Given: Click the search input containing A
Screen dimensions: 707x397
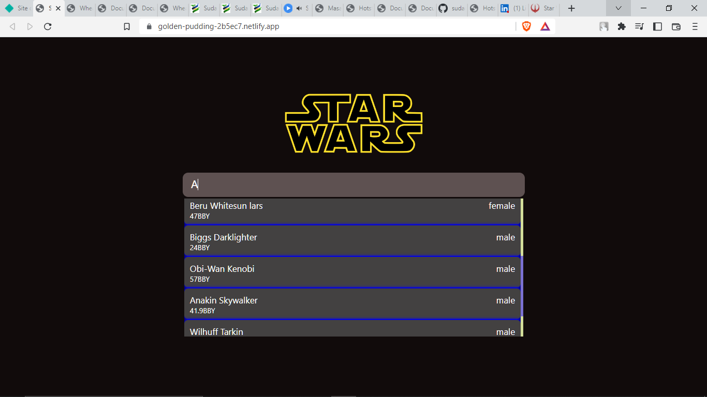Looking at the screenshot, I should click(353, 185).
